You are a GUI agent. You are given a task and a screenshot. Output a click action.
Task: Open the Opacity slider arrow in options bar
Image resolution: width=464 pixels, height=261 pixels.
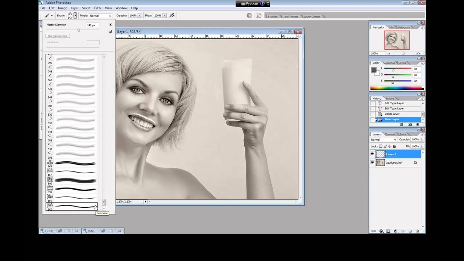pyautogui.click(x=140, y=16)
